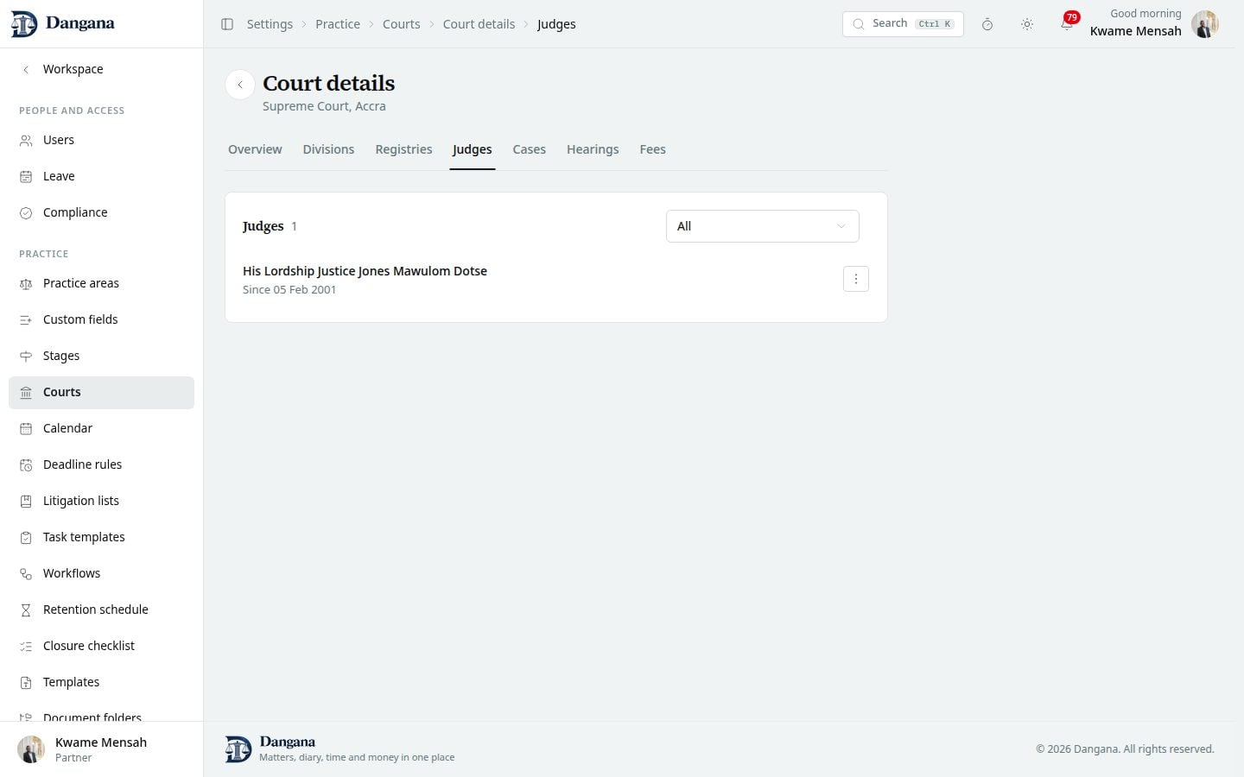Click the Search box in header
Image resolution: width=1244 pixels, height=777 pixels.
[x=903, y=23]
